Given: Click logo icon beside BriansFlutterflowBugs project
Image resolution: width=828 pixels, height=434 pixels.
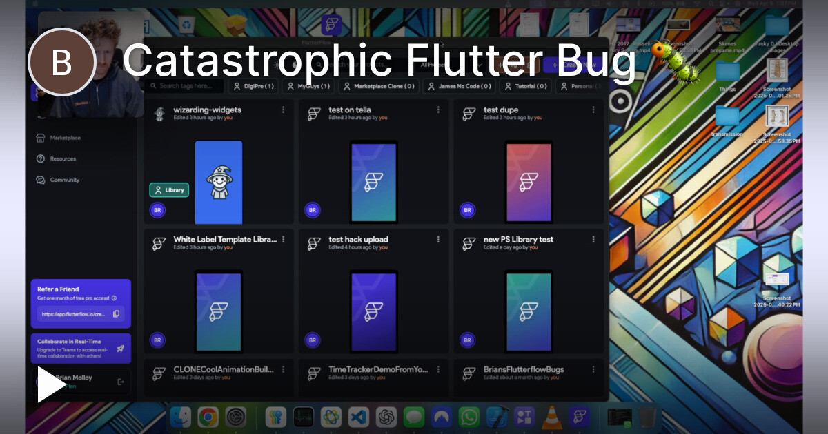Looking at the screenshot, I should (469, 373).
